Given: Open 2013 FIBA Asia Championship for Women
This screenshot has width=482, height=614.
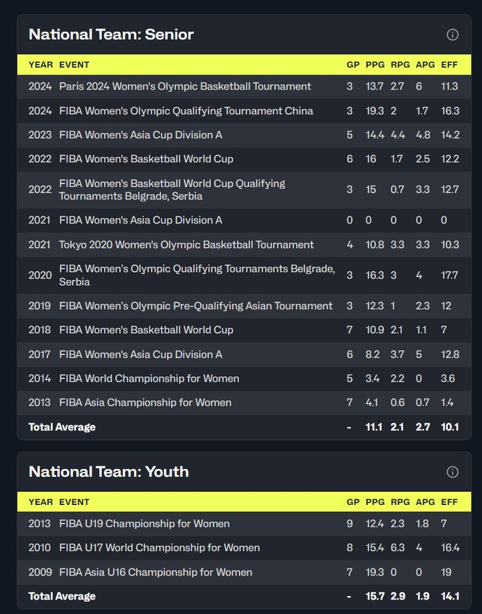Looking at the screenshot, I should pyautogui.click(x=145, y=402).
